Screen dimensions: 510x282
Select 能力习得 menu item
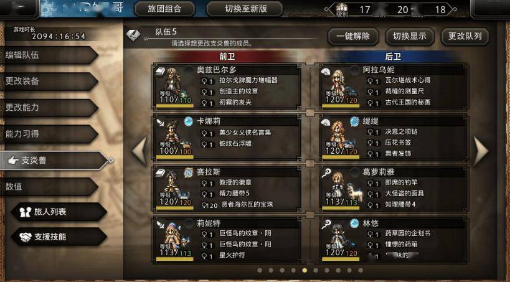(x=49, y=134)
